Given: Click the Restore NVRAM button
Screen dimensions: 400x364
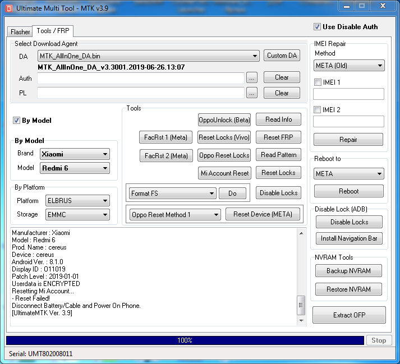Looking at the screenshot, I should pos(348,289).
